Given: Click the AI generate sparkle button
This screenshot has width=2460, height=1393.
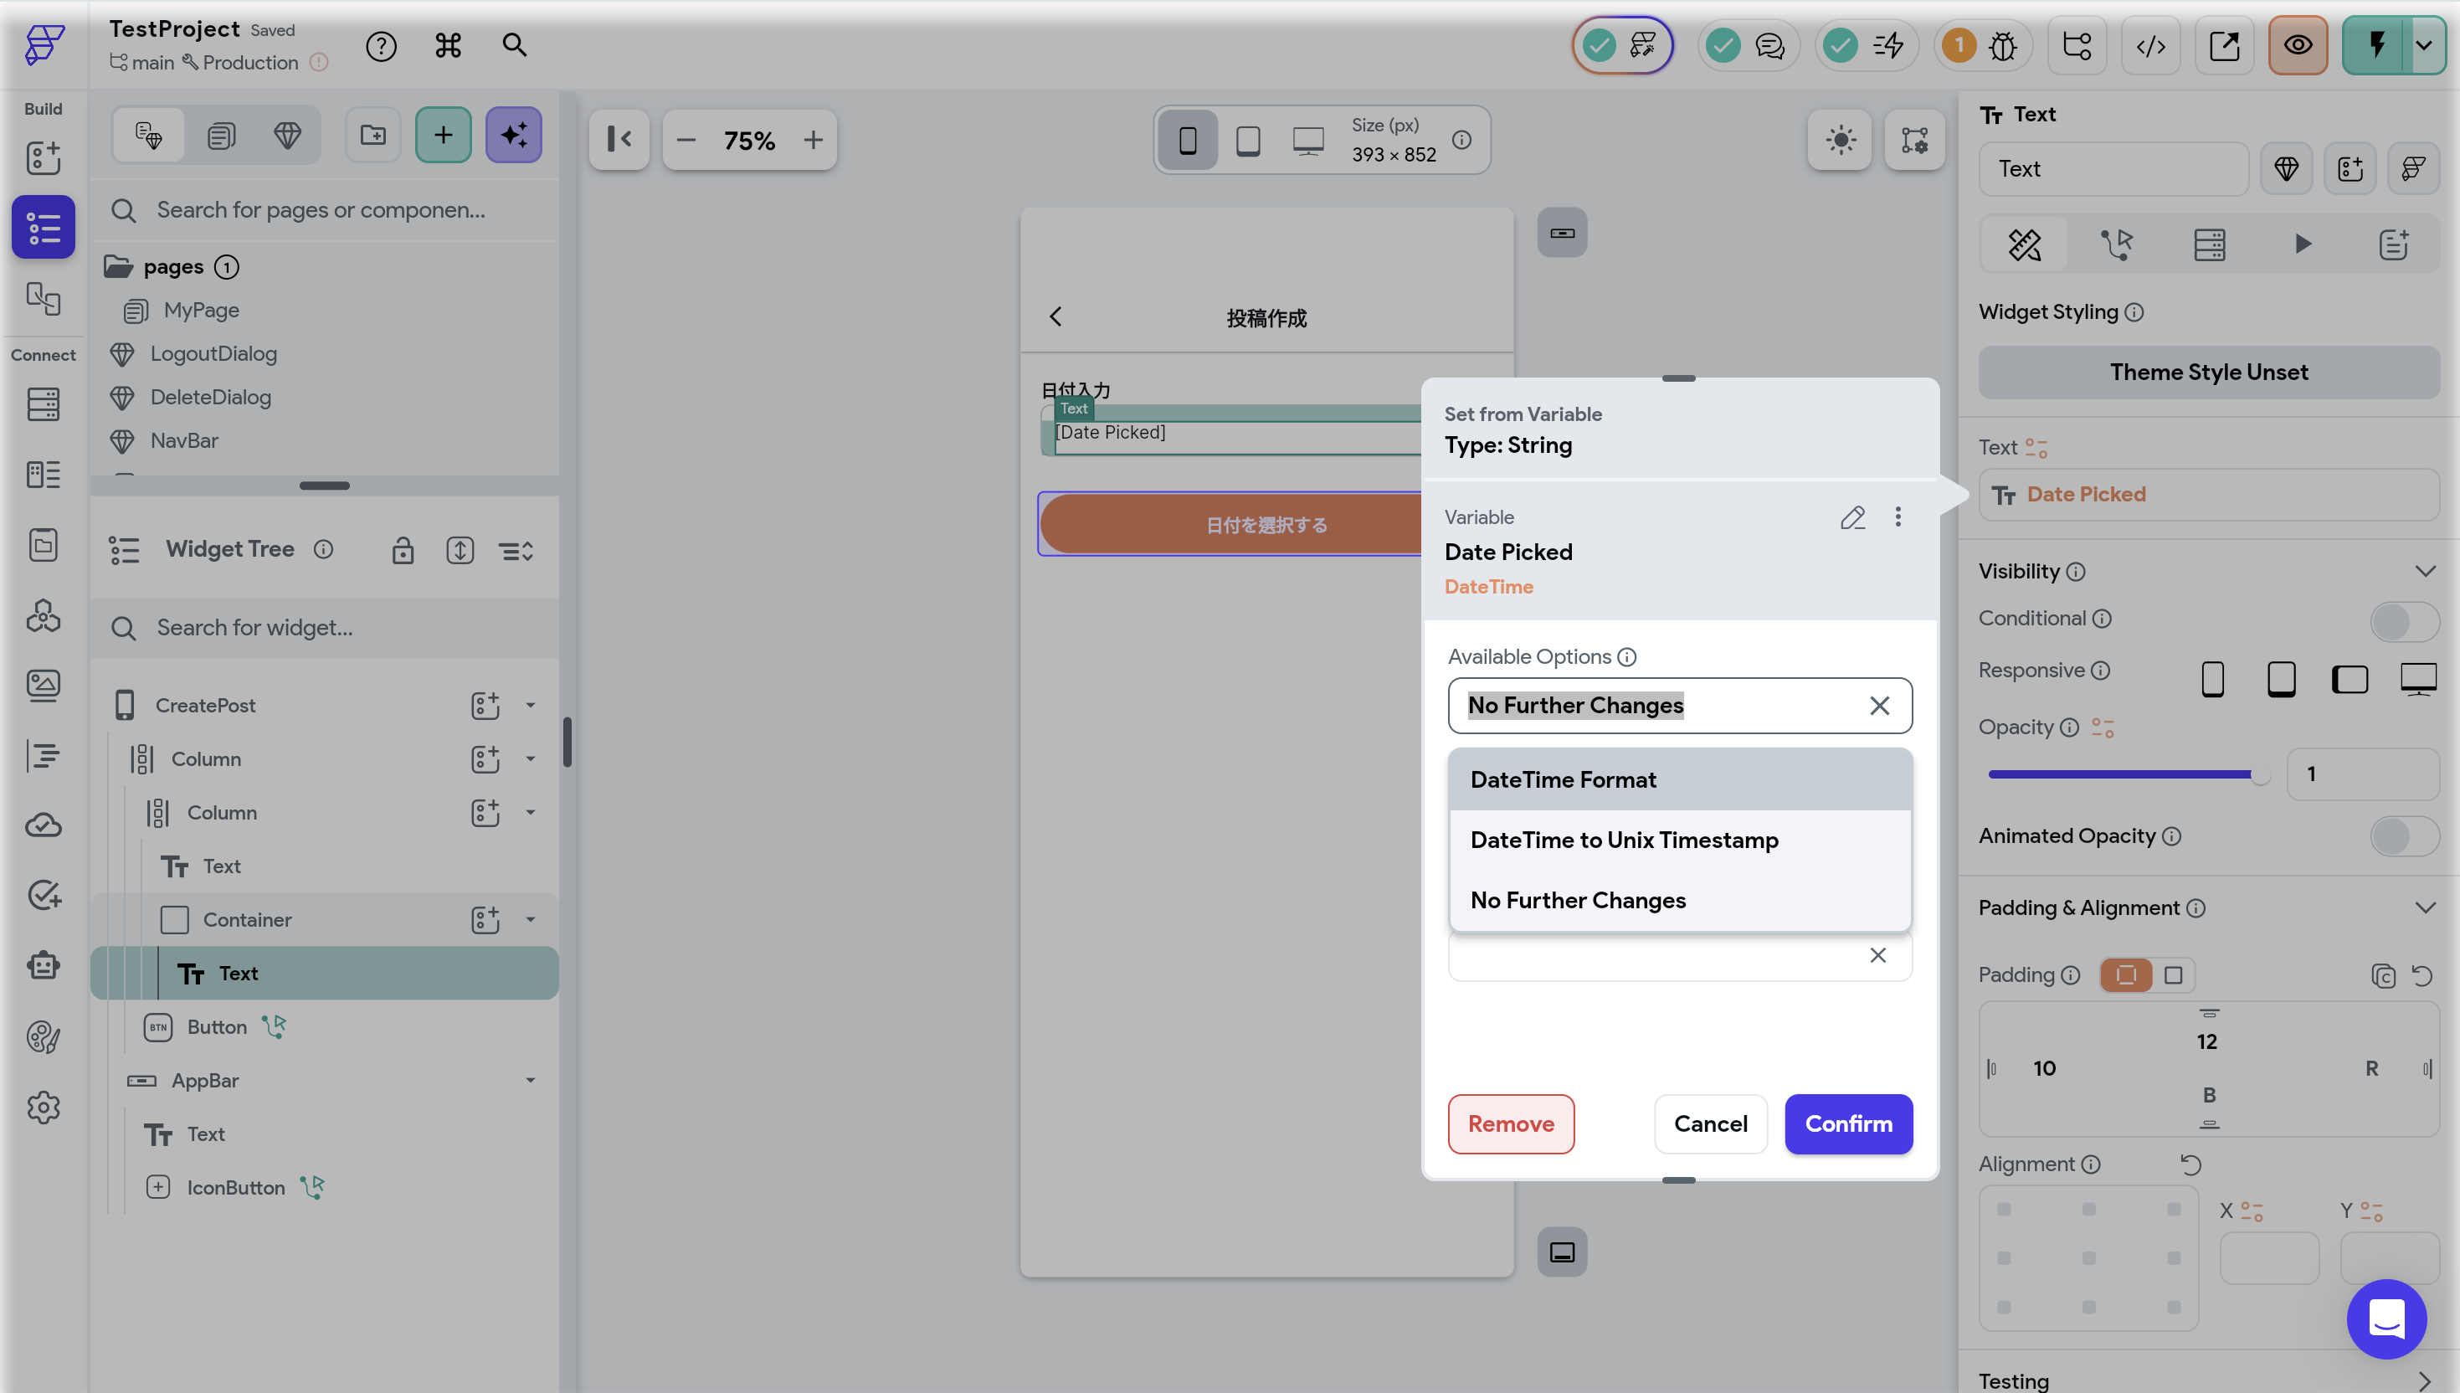Looking at the screenshot, I should pyautogui.click(x=514, y=135).
